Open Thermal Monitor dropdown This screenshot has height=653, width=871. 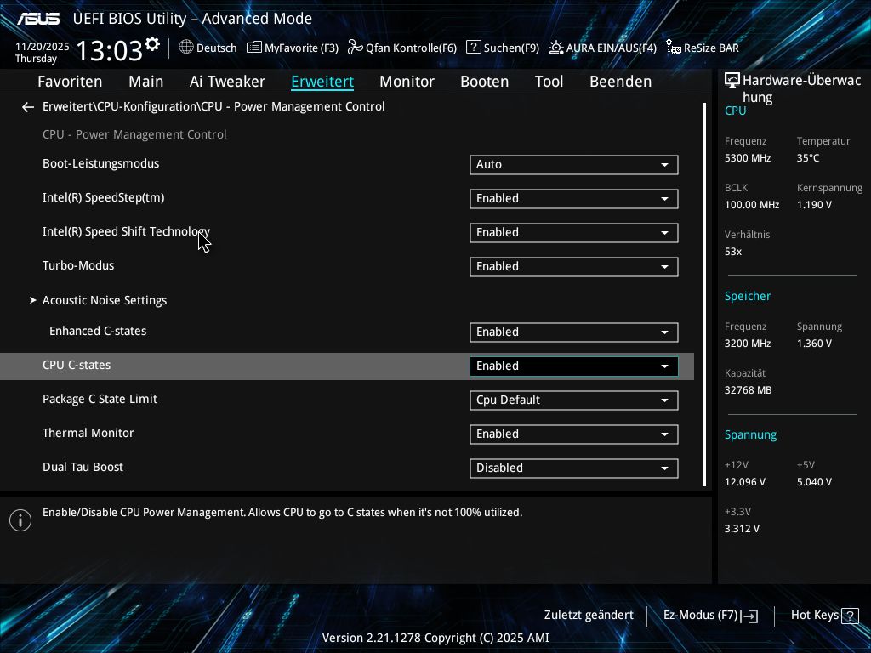click(x=574, y=434)
